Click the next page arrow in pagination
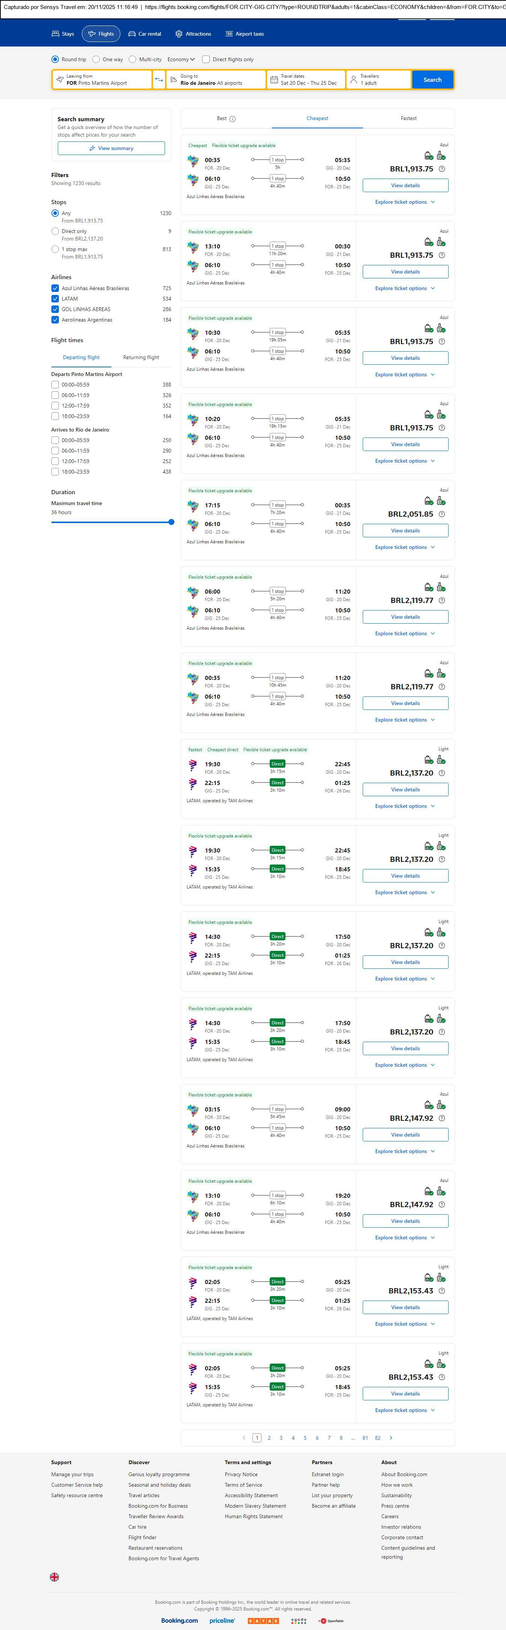 click(391, 1438)
